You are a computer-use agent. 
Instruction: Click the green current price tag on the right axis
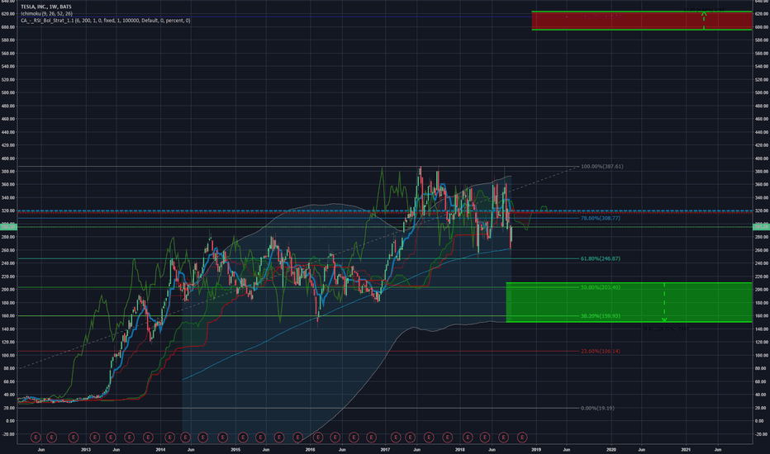[x=761, y=226]
